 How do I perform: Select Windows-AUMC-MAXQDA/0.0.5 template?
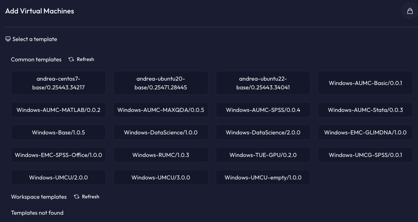(x=161, y=110)
